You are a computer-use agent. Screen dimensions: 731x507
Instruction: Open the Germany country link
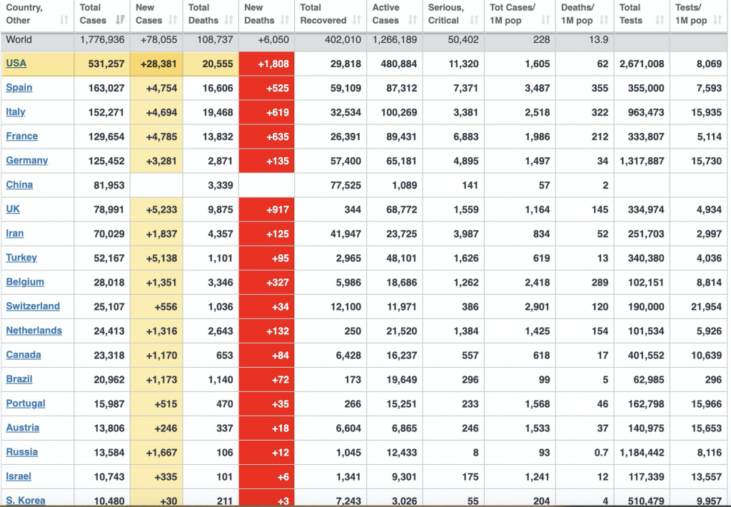coord(27,161)
